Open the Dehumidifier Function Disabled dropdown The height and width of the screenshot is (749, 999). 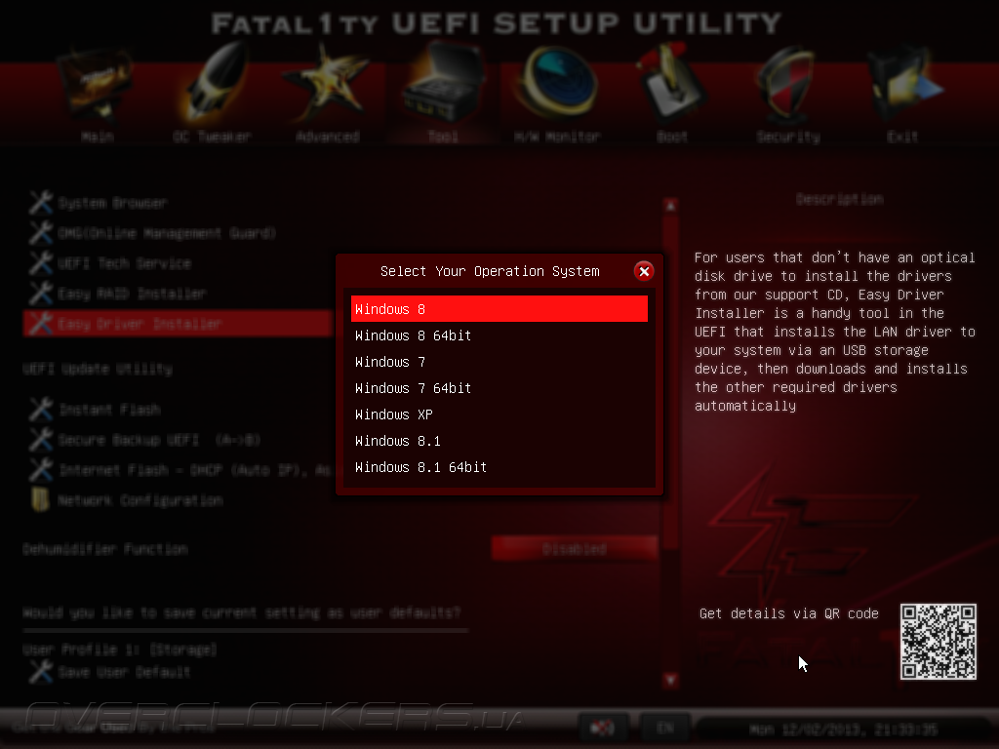[x=574, y=548]
